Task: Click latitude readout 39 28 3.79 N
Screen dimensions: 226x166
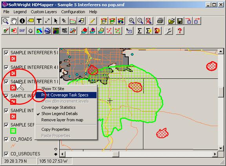Action: click(15, 161)
